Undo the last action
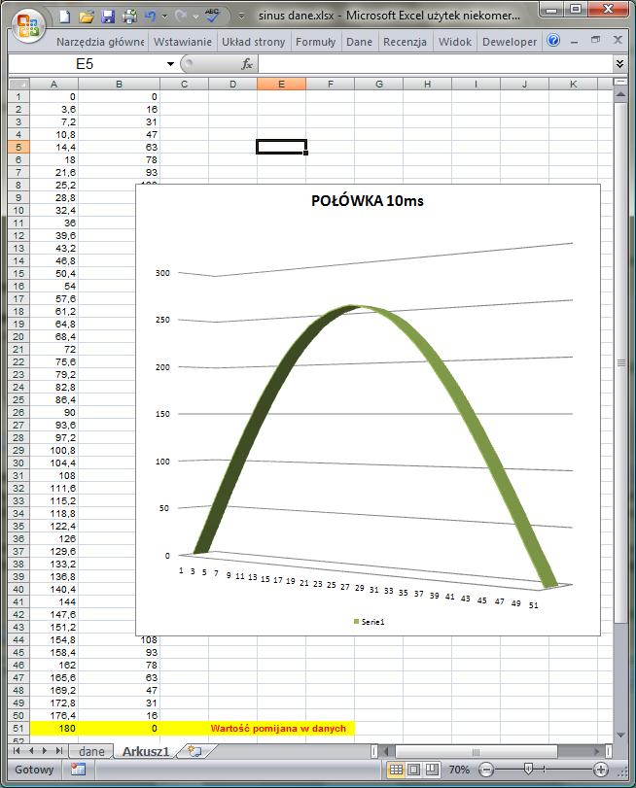Image resolution: width=636 pixels, height=788 pixels. pos(150,17)
